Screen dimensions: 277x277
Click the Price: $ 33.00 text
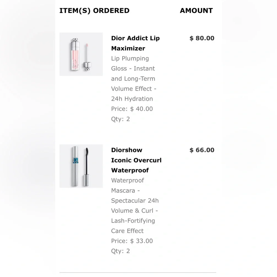click(132, 241)
